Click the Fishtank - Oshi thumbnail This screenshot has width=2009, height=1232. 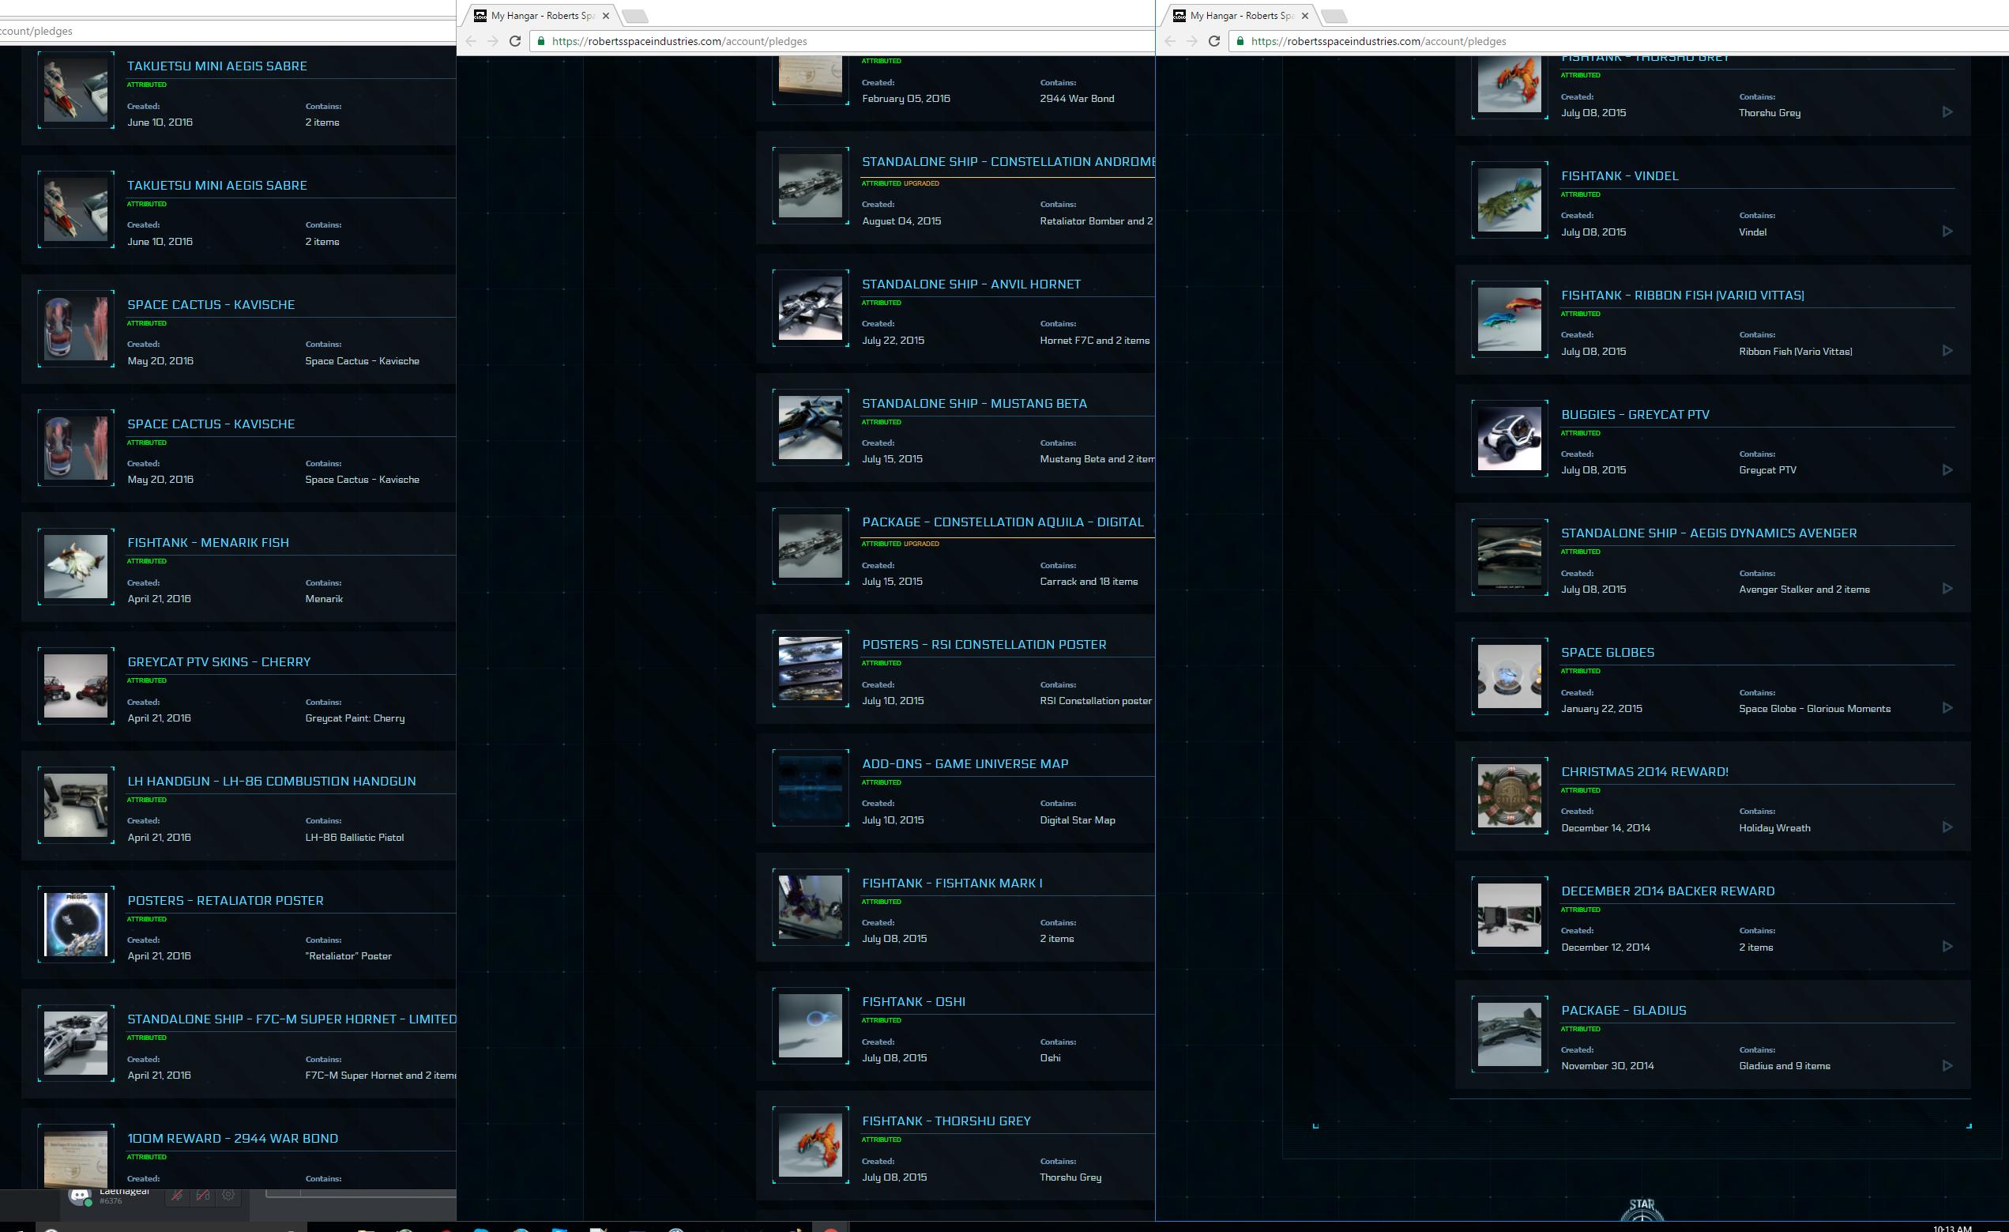pos(811,1026)
